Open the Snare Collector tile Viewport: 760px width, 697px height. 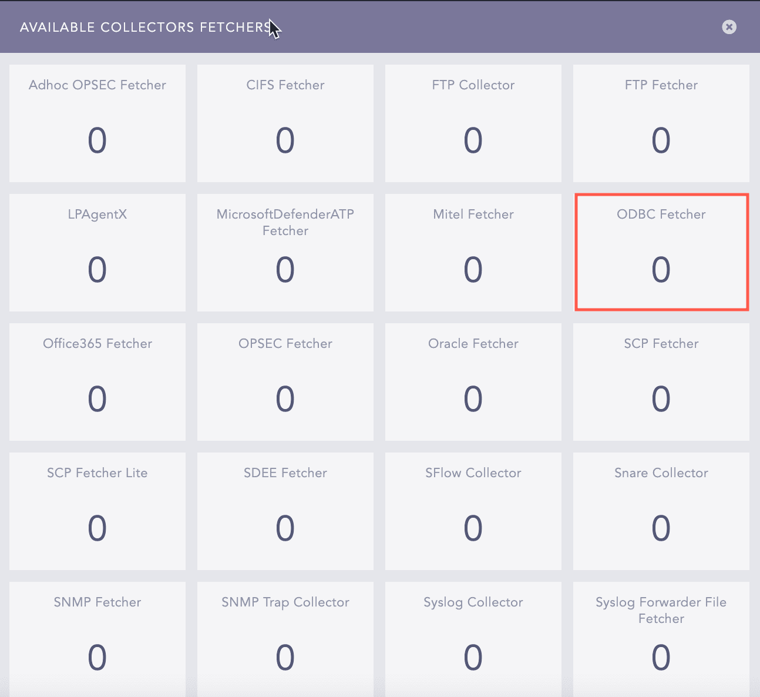tap(661, 511)
